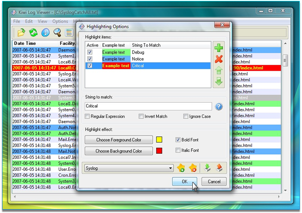Delete highlight item with red X icon
This screenshot has width=302, height=213.
(x=219, y=59)
